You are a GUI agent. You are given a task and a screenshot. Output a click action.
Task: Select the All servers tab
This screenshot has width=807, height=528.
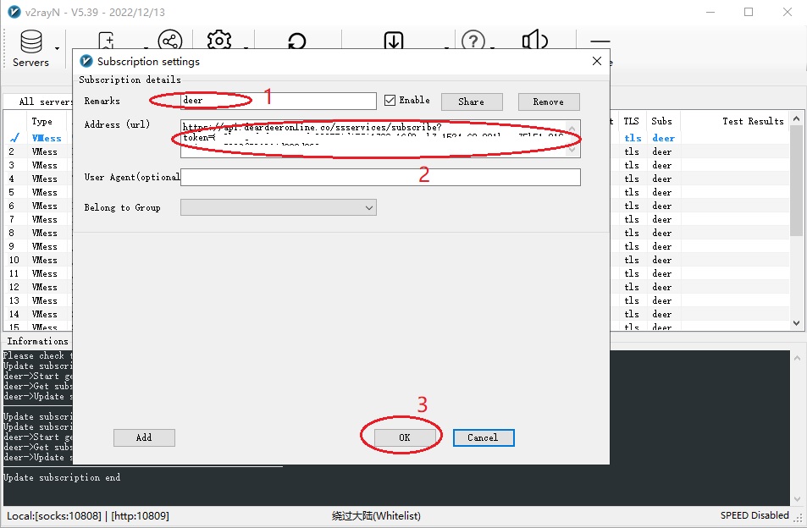point(44,102)
